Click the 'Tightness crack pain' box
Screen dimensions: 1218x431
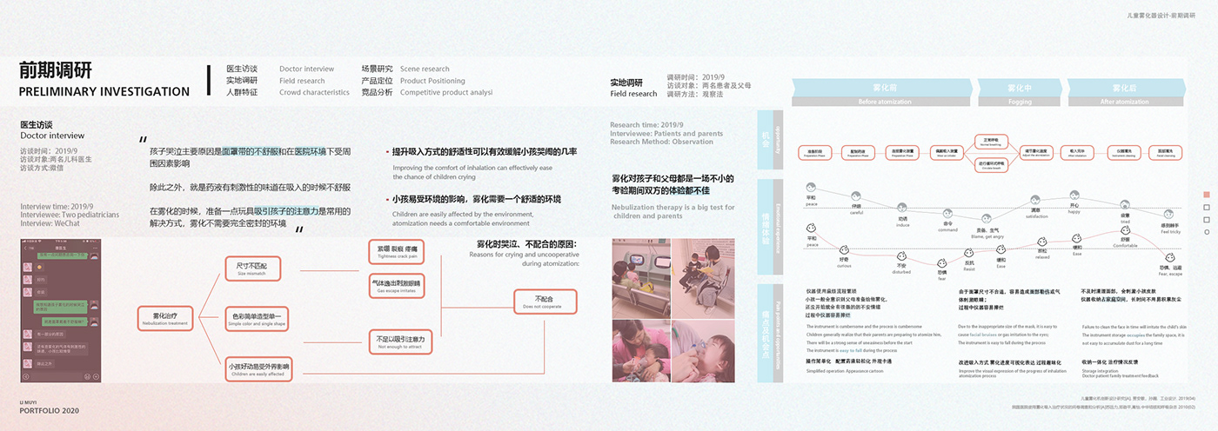(x=397, y=250)
